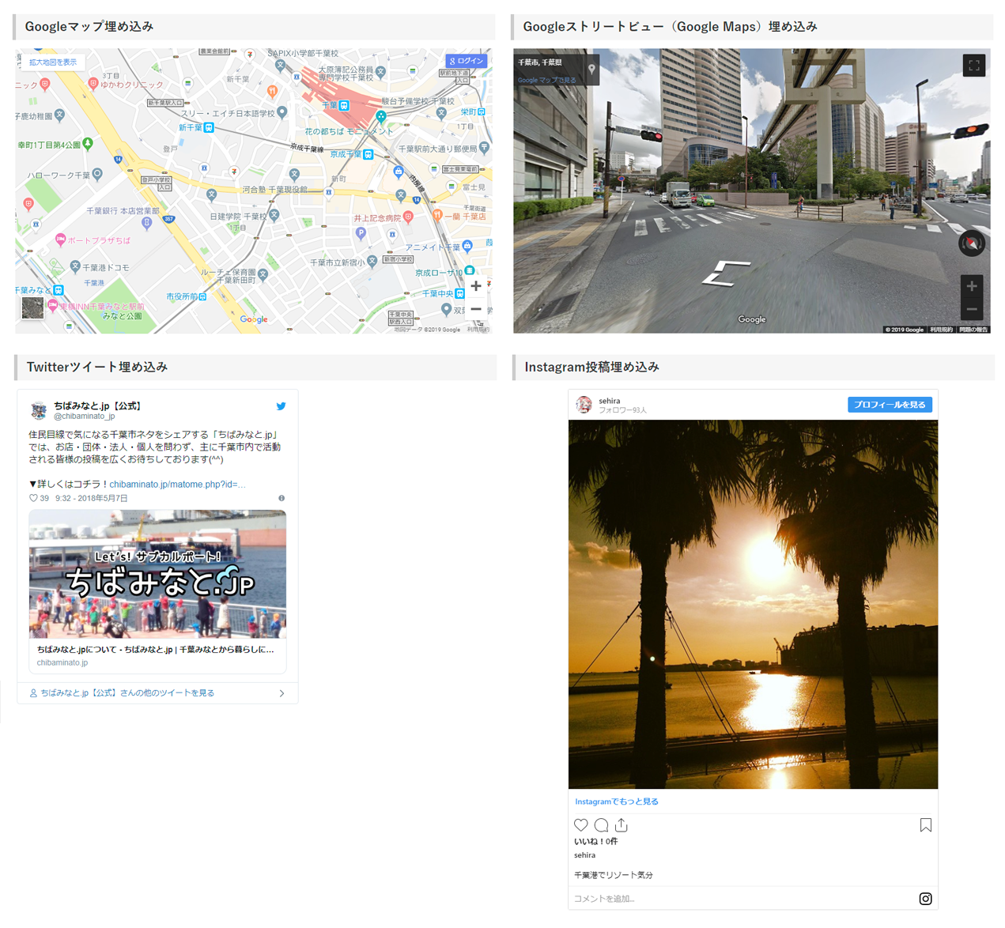Save the Instagram post with the bookmark icon
This screenshot has width=1005, height=928.
[925, 825]
